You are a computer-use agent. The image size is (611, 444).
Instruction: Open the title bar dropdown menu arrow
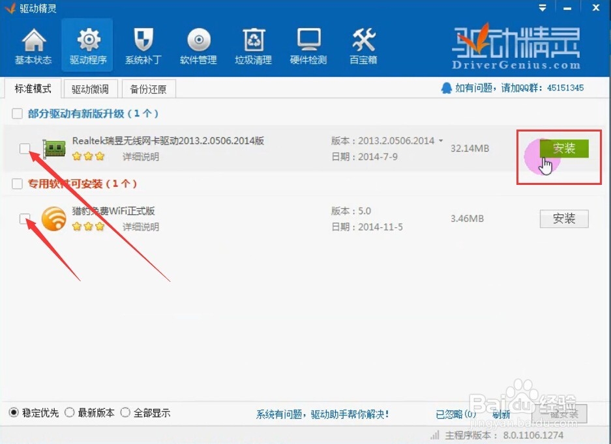[x=543, y=8]
